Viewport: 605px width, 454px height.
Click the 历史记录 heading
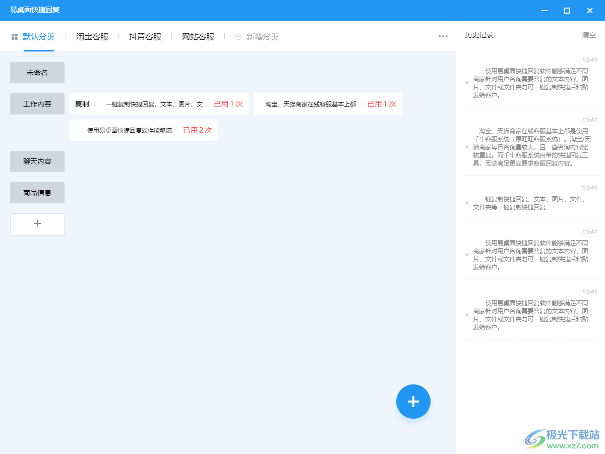(479, 35)
